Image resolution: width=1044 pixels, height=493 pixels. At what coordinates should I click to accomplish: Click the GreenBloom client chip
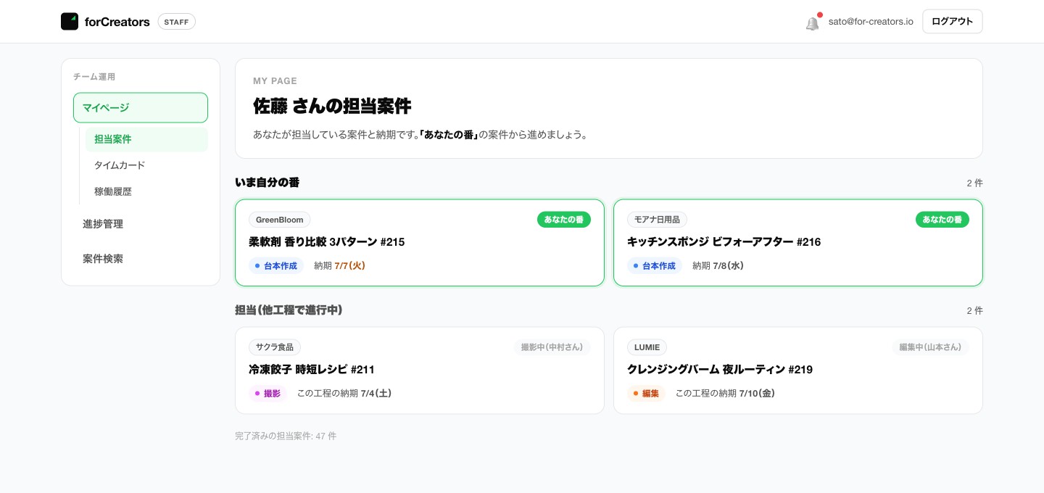click(280, 220)
